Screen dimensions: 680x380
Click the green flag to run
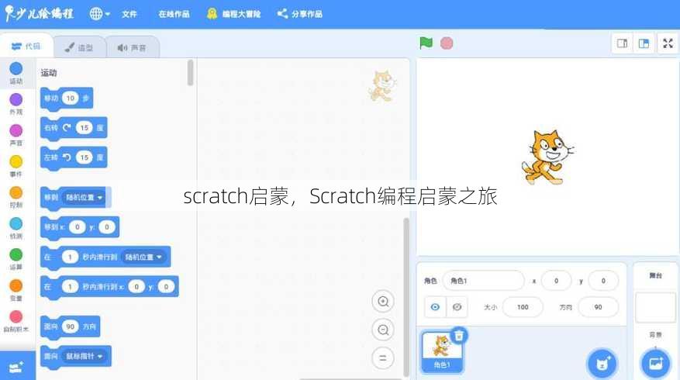coord(426,43)
